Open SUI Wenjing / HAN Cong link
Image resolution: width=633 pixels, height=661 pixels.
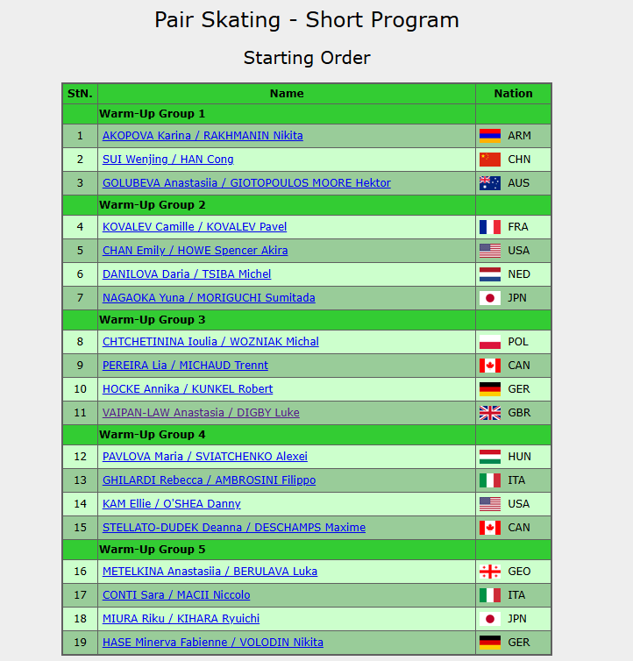tap(167, 160)
